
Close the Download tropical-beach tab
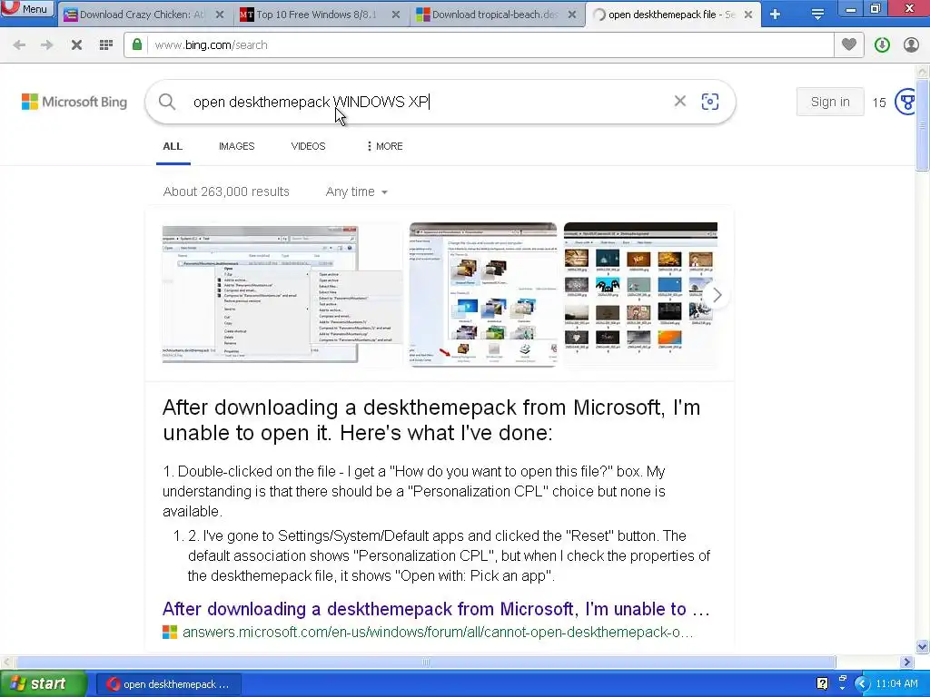[x=572, y=15]
